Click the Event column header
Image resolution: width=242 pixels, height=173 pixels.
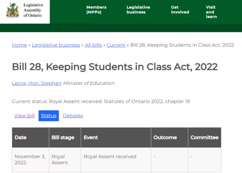pos(116,138)
